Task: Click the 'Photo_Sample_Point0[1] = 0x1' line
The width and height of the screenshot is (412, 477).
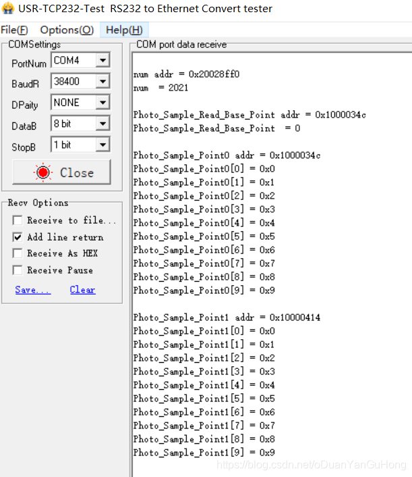Action: coord(204,182)
